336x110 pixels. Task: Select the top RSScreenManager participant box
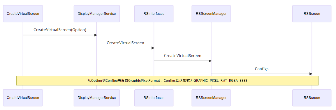click(x=211, y=14)
